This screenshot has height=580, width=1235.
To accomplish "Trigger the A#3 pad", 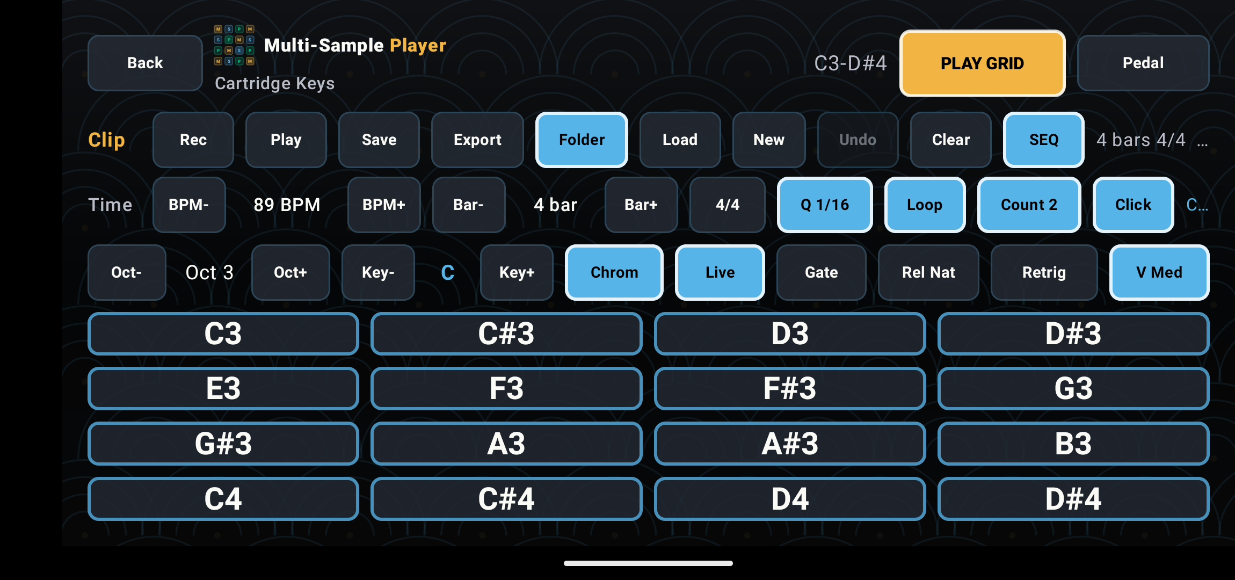I will (790, 444).
